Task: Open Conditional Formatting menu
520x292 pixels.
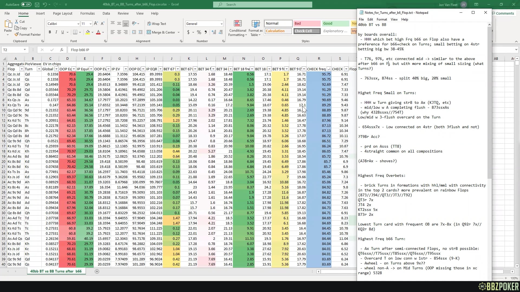Action: (x=238, y=28)
